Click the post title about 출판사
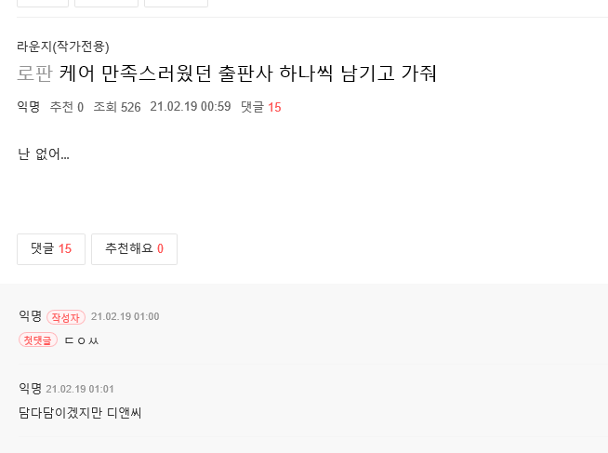The width and height of the screenshot is (608, 453). coord(248,74)
